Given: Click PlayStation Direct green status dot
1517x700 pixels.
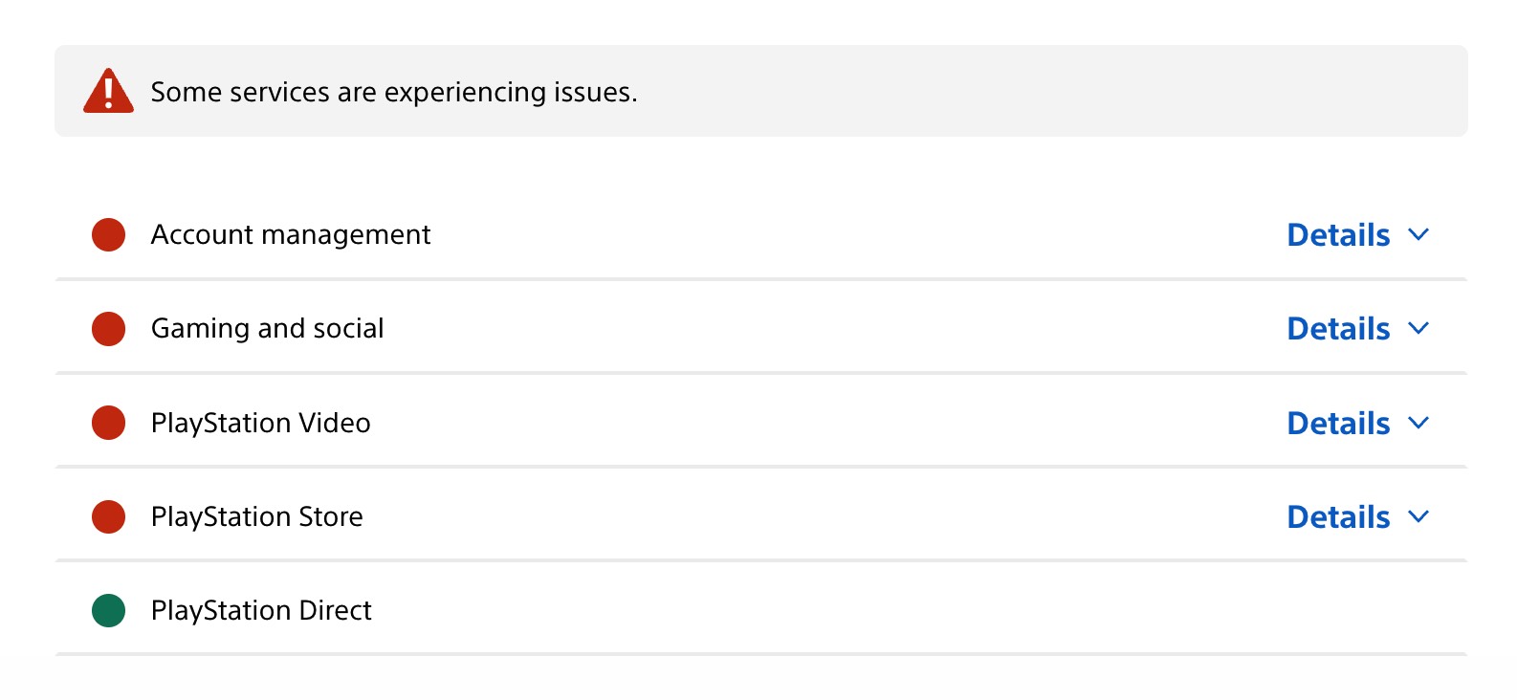Looking at the screenshot, I should (x=109, y=610).
